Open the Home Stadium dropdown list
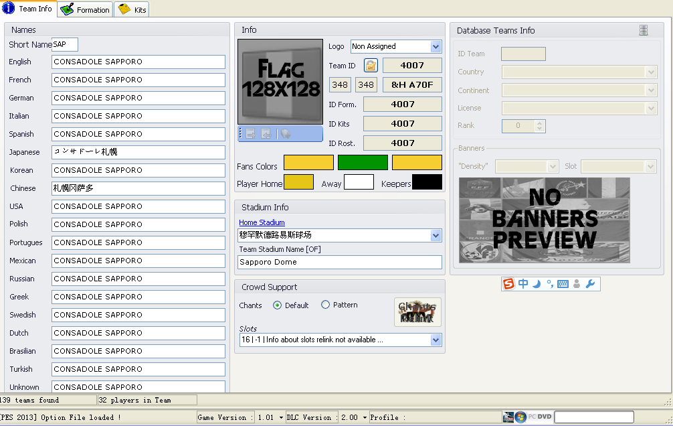 pos(436,236)
